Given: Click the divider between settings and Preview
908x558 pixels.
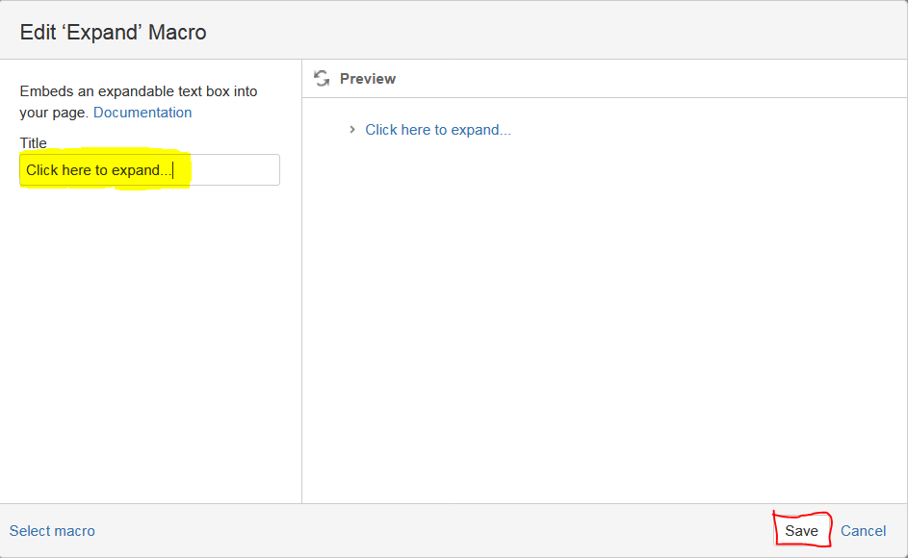Looking at the screenshot, I should [x=301, y=281].
